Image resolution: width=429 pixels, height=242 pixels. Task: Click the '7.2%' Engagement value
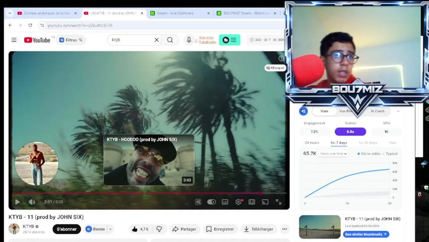coord(315,132)
